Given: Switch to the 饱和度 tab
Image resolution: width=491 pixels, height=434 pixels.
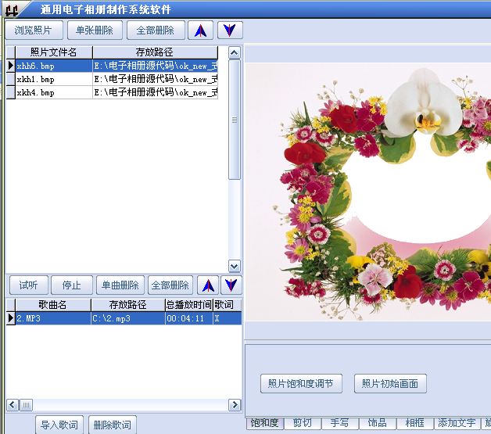Looking at the screenshot, I should (265, 423).
